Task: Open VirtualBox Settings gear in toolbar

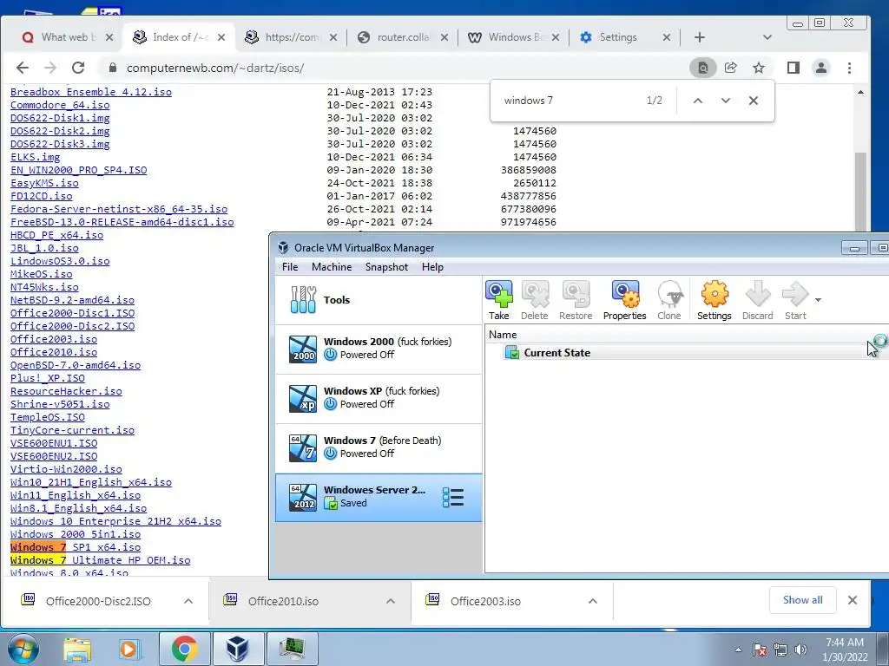Action: coord(714,295)
